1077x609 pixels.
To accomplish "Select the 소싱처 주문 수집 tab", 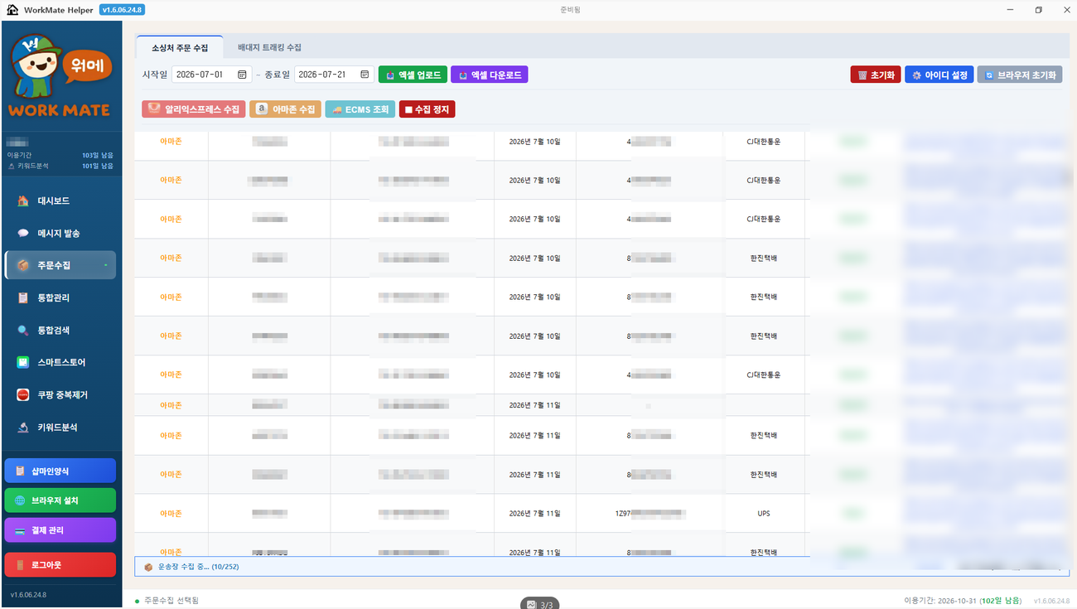I will tap(180, 48).
